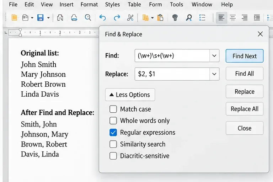
Task: Click inside the Replace text field
Action: 172,74
